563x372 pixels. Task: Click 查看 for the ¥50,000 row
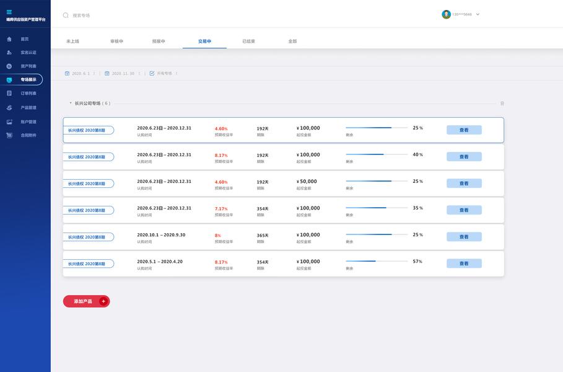click(464, 184)
